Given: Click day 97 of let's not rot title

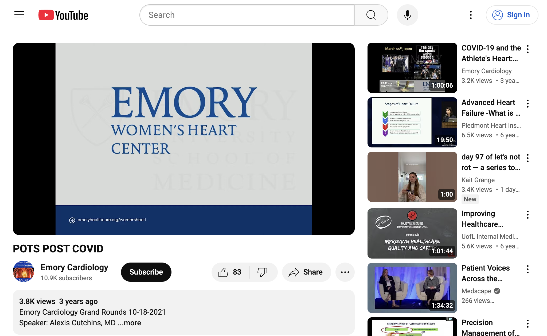Looking at the screenshot, I should pyautogui.click(x=491, y=162).
